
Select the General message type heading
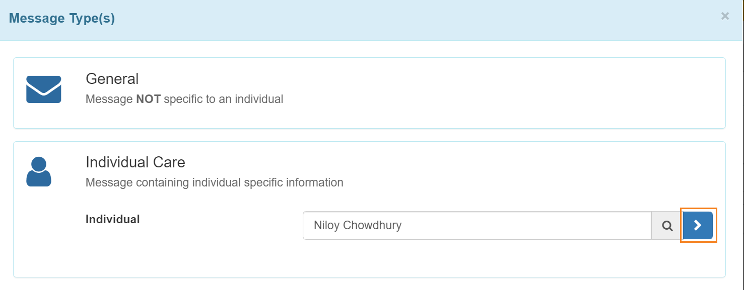[x=112, y=79]
